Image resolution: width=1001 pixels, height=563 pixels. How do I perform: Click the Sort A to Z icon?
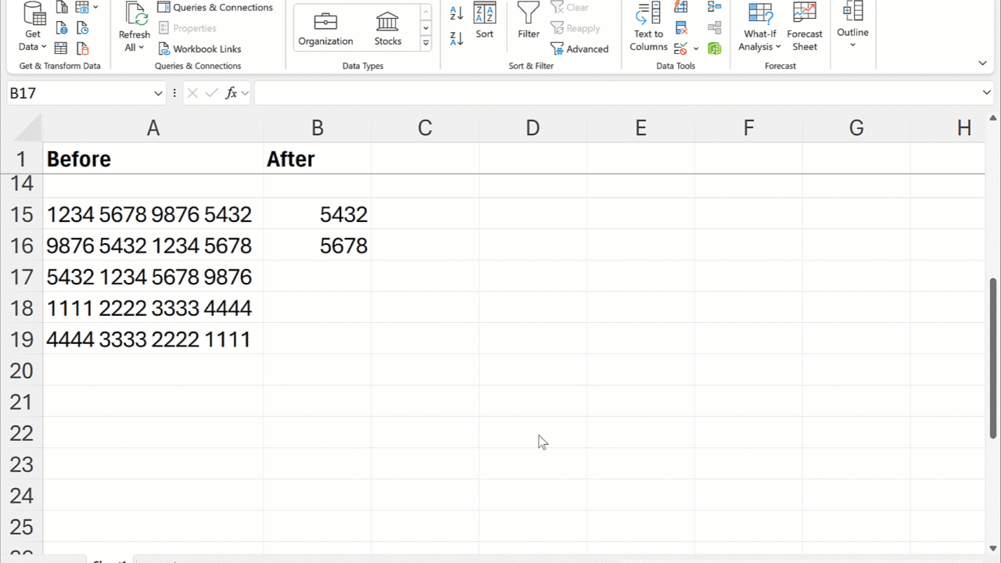pos(457,13)
